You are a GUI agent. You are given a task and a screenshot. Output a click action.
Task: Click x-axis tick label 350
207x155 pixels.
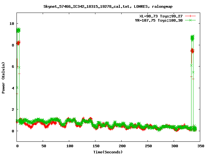click(201, 146)
